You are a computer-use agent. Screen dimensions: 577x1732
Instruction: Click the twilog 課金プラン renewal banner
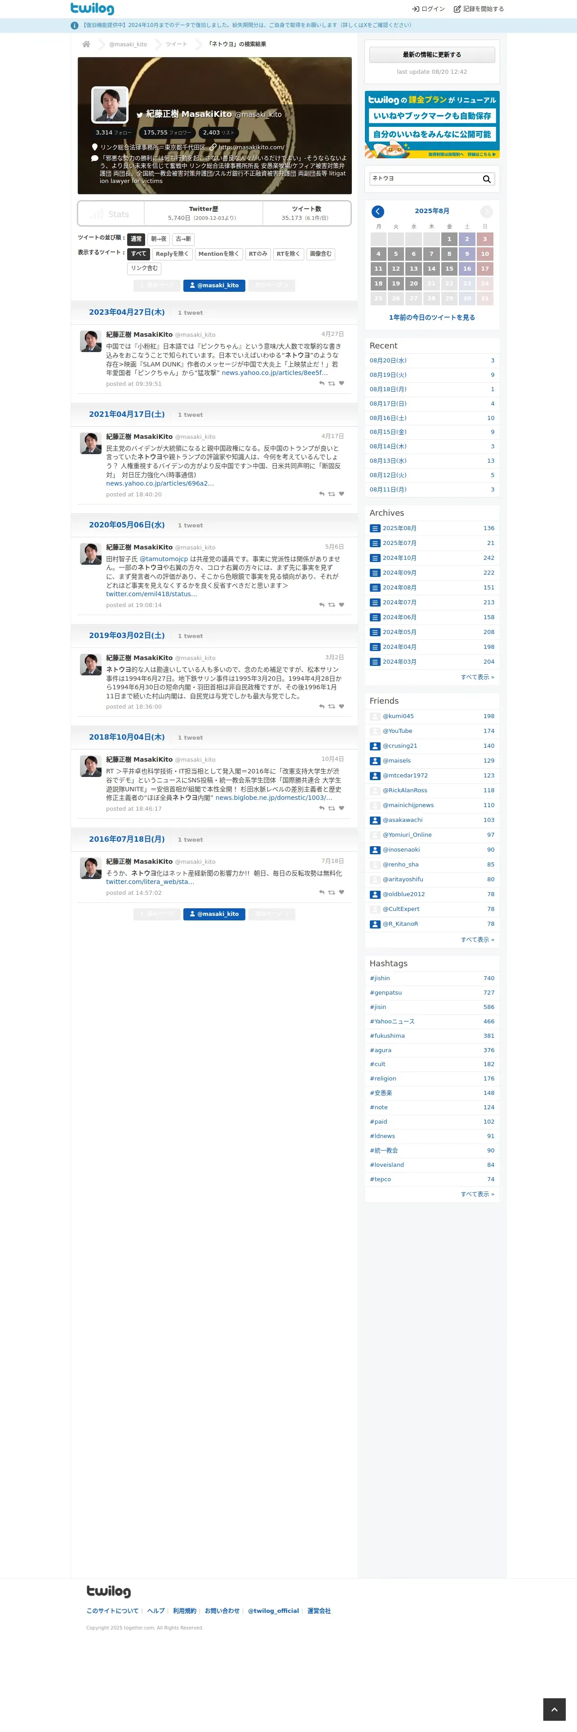(432, 125)
